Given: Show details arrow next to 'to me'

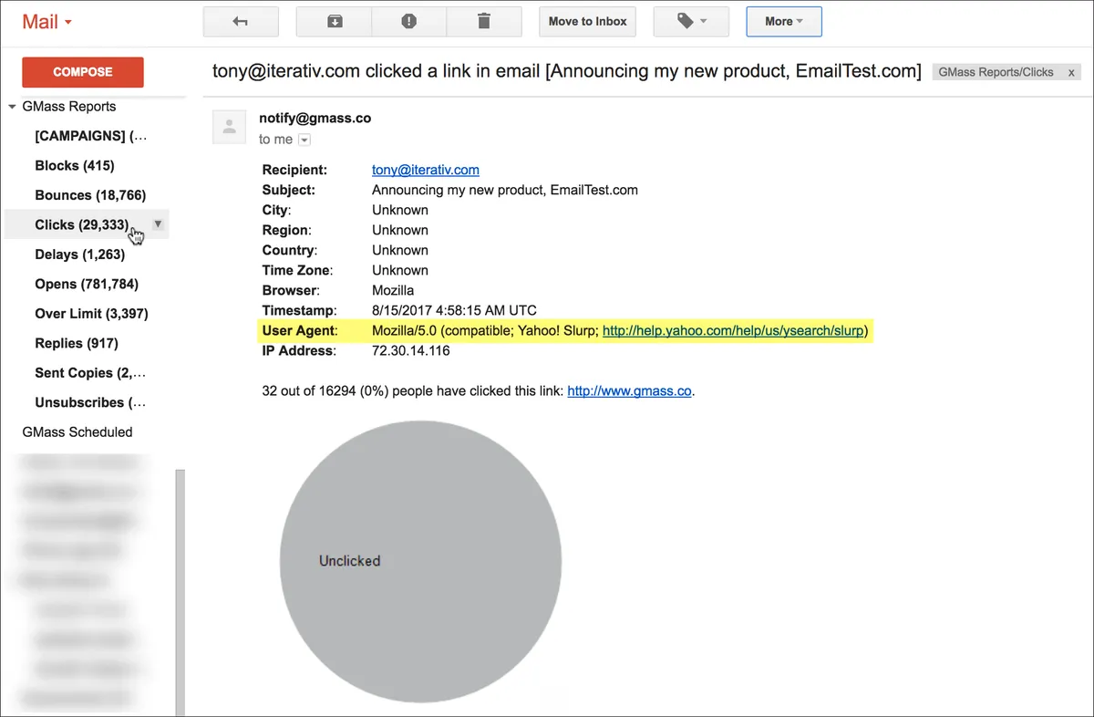Looking at the screenshot, I should [304, 140].
